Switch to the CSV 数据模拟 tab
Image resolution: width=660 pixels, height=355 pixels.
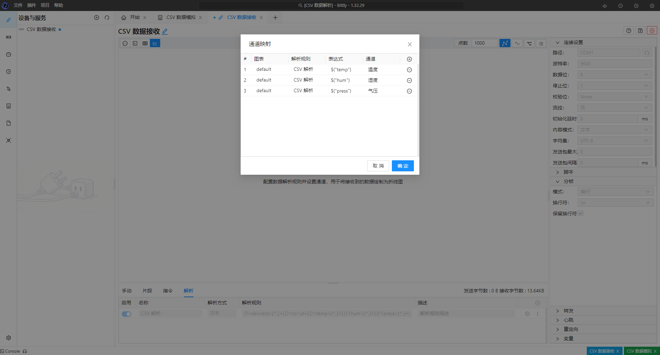[181, 18]
